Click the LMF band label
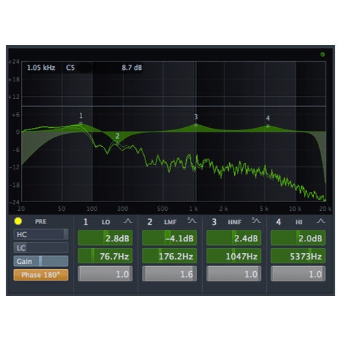Image resolution: width=341 pixels, height=341 pixels. click(170, 222)
